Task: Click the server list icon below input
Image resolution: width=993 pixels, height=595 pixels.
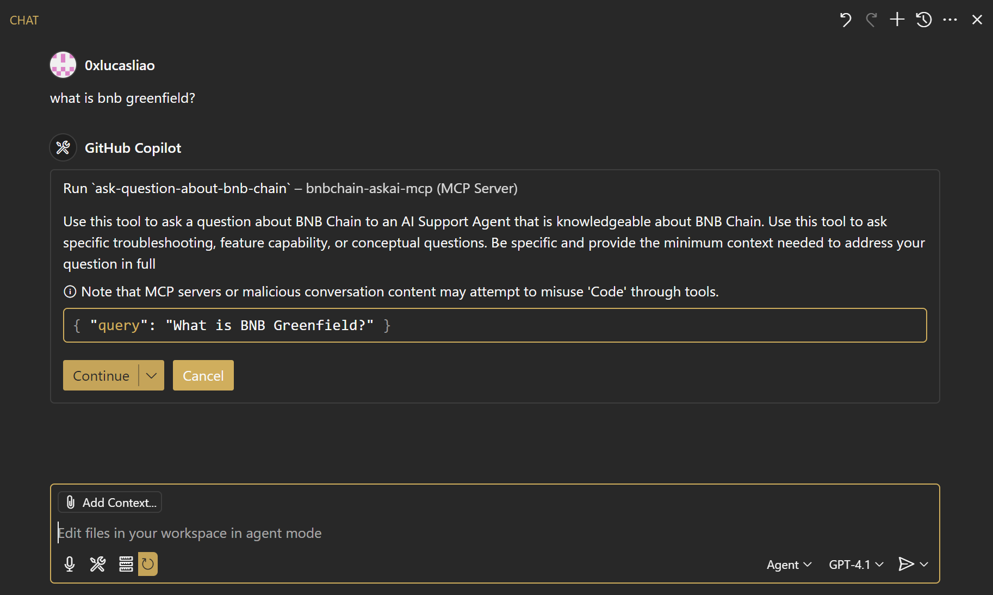Action: point(126,564)
